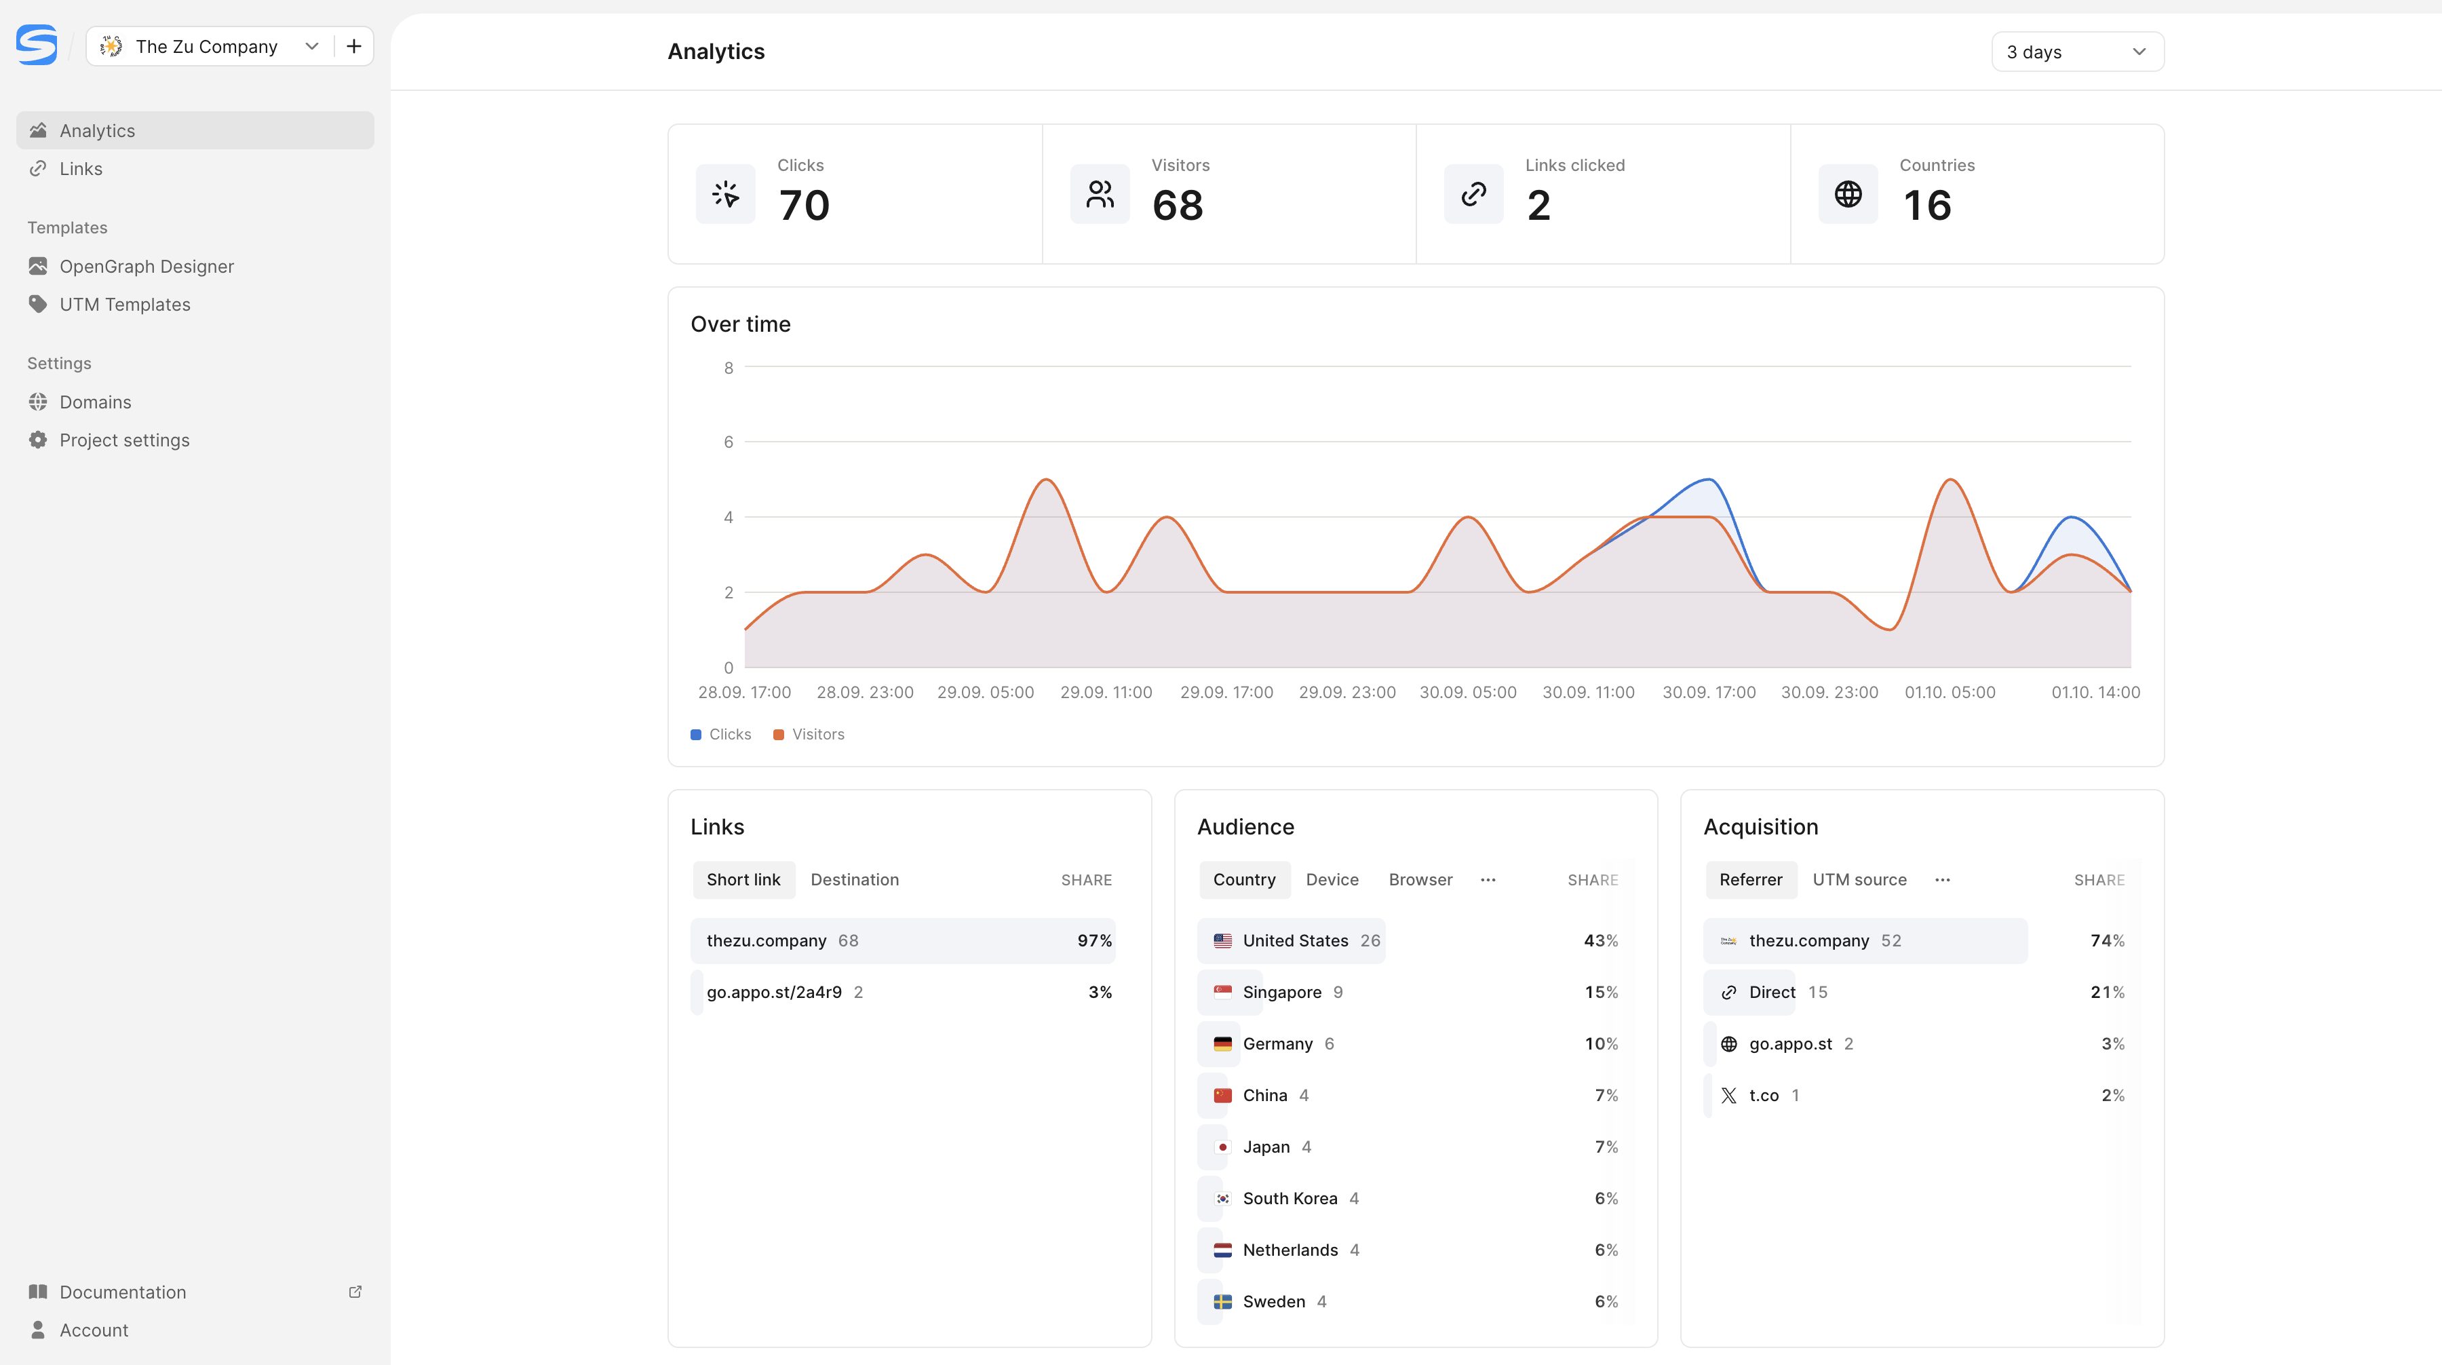
Task: Open UTM Templates in the sidebar
Action: click(195, 305)
